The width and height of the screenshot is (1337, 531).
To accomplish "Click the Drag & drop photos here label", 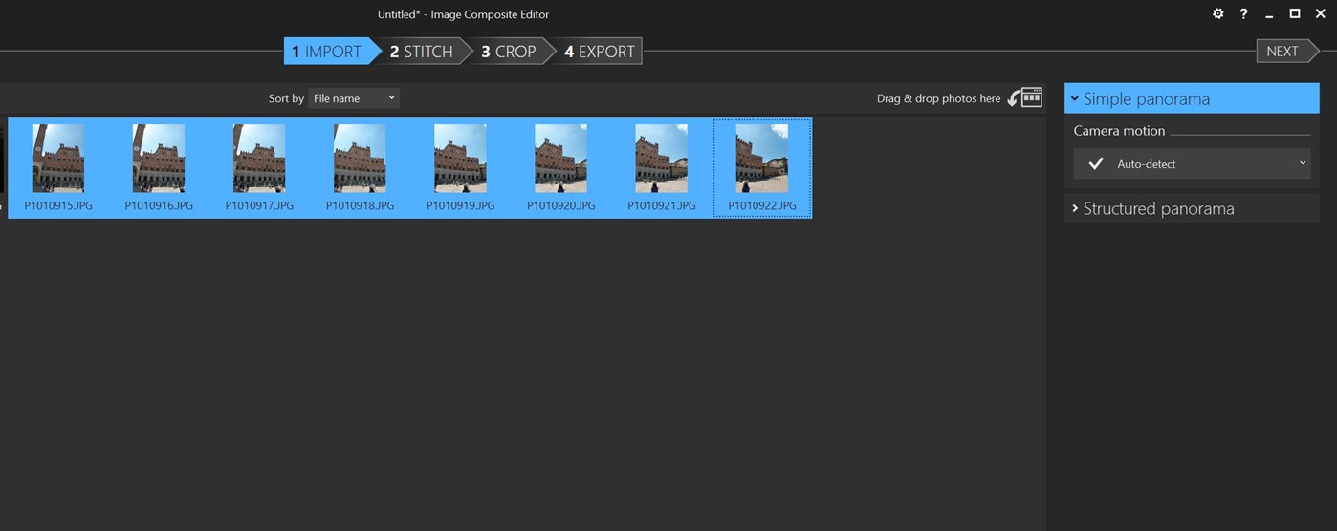I will click(938, 98).
